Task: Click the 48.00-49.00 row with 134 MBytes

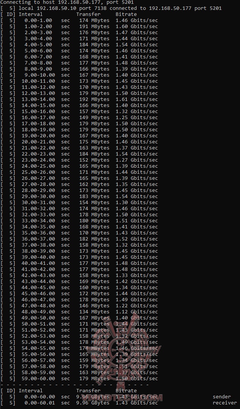Action: [x=79, y=312]
